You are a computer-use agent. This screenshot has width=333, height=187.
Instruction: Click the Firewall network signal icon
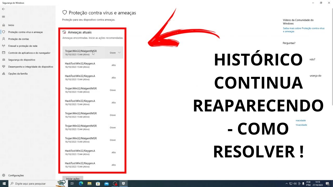click(4, 46)
